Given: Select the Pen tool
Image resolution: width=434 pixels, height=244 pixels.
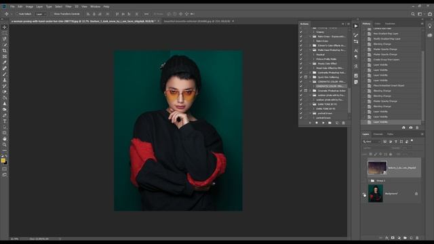Looking at the screenshot, I should 5,115.
